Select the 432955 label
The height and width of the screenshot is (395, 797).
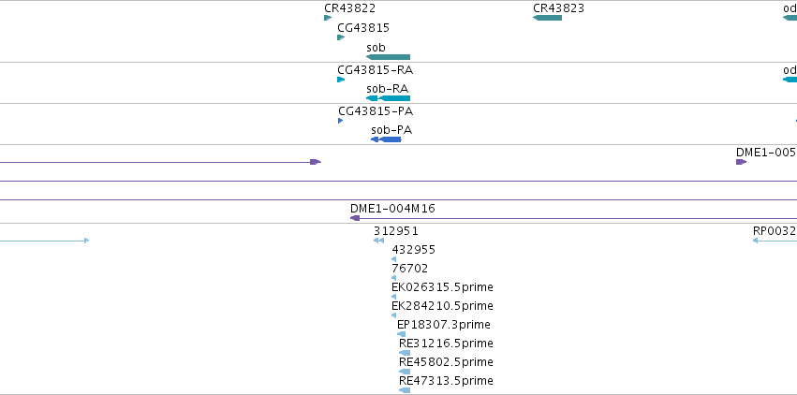pyautogui.click(x=414, y=250)
